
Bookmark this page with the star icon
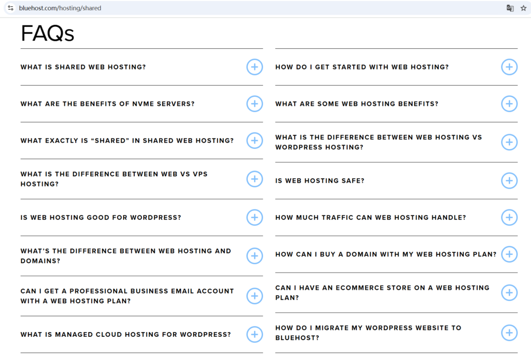[523, 8]
